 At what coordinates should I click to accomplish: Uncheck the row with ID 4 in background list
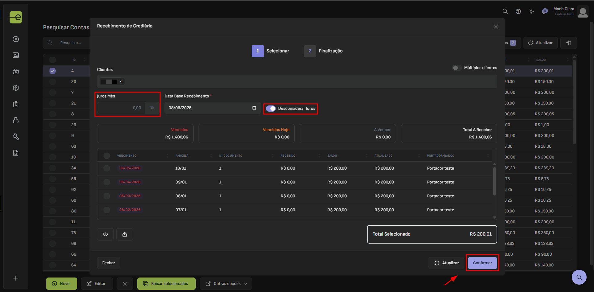(53, 71)
